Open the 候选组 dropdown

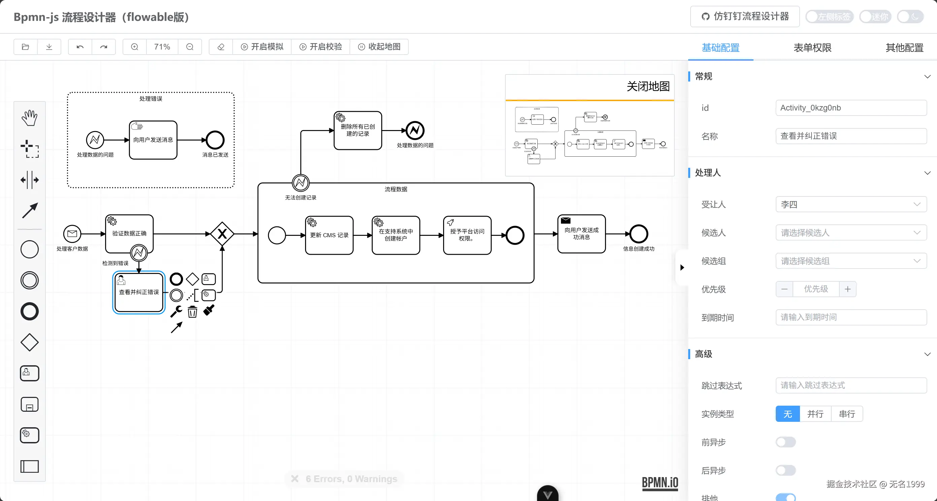(x=850, y=261)
